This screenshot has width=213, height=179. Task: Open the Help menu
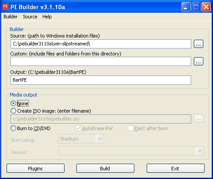point(47,17)
